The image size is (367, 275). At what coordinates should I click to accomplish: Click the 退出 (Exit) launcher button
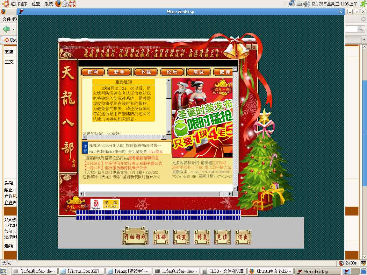coord(243,237)
